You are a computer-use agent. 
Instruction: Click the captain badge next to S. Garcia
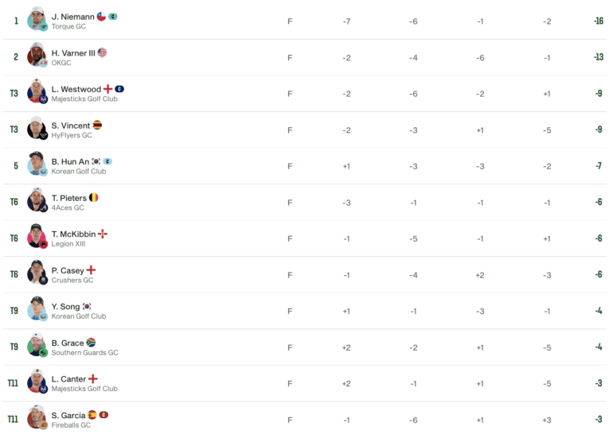pos(103,414)
